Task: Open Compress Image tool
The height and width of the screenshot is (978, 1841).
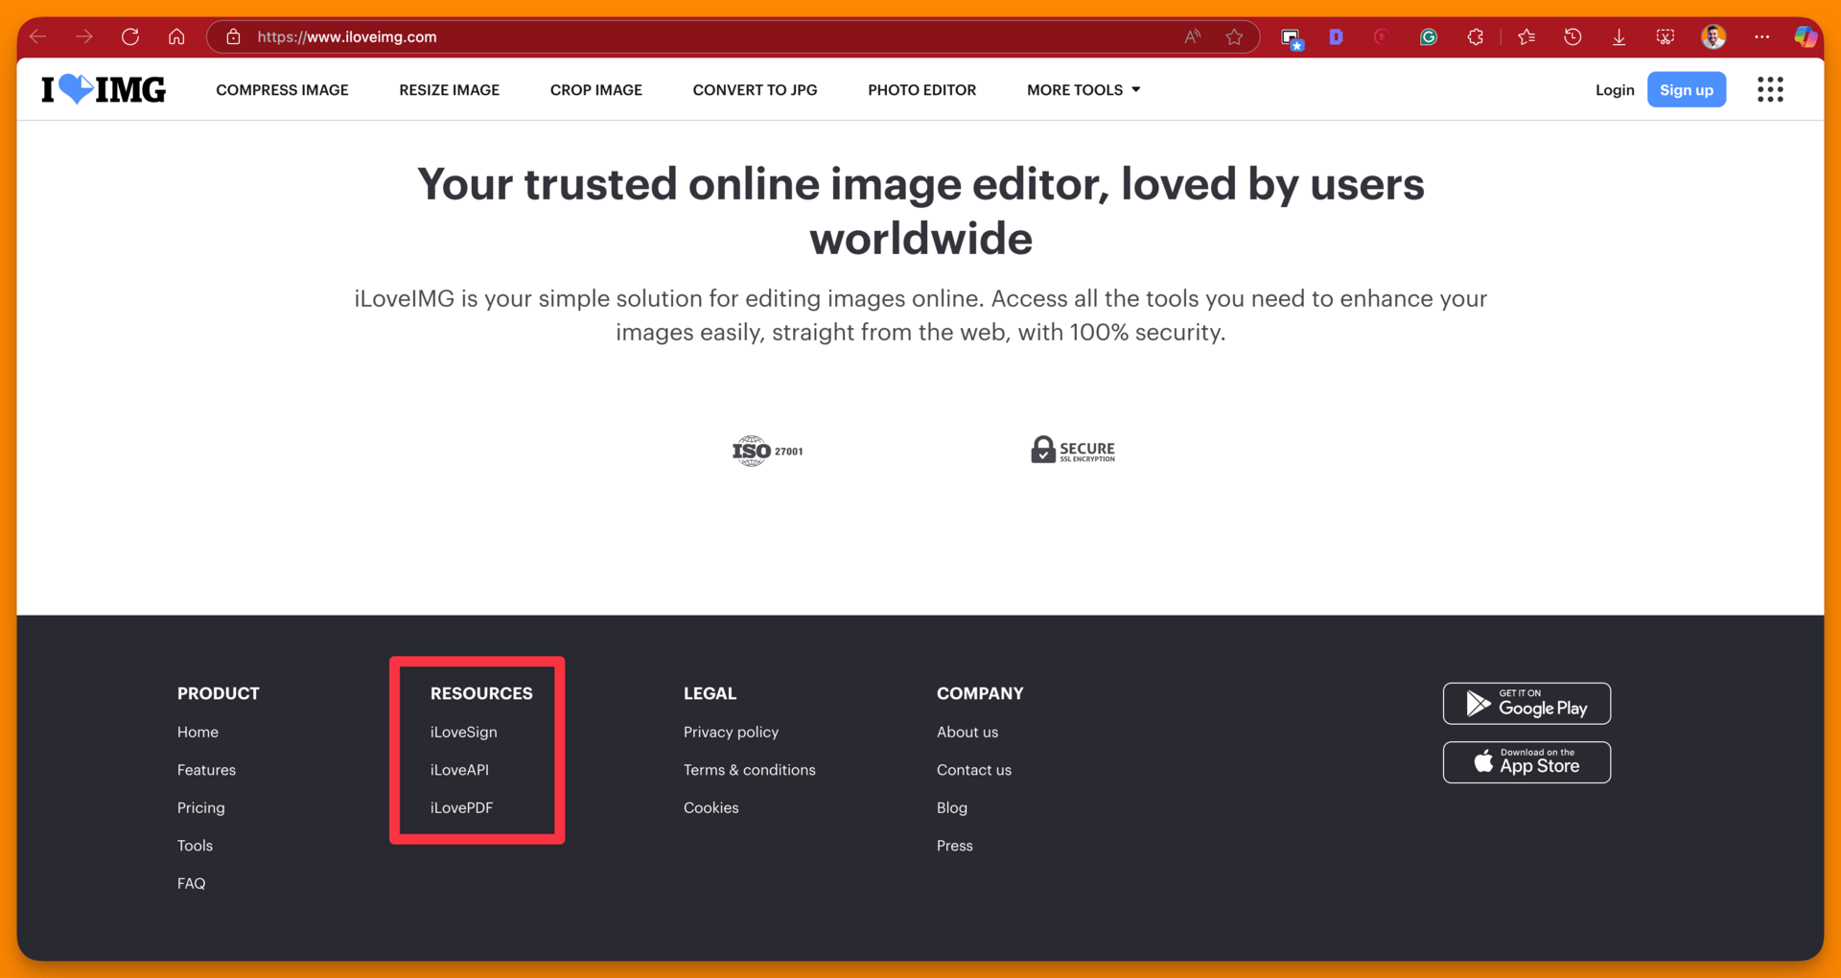Action: (x=282, y=90)
